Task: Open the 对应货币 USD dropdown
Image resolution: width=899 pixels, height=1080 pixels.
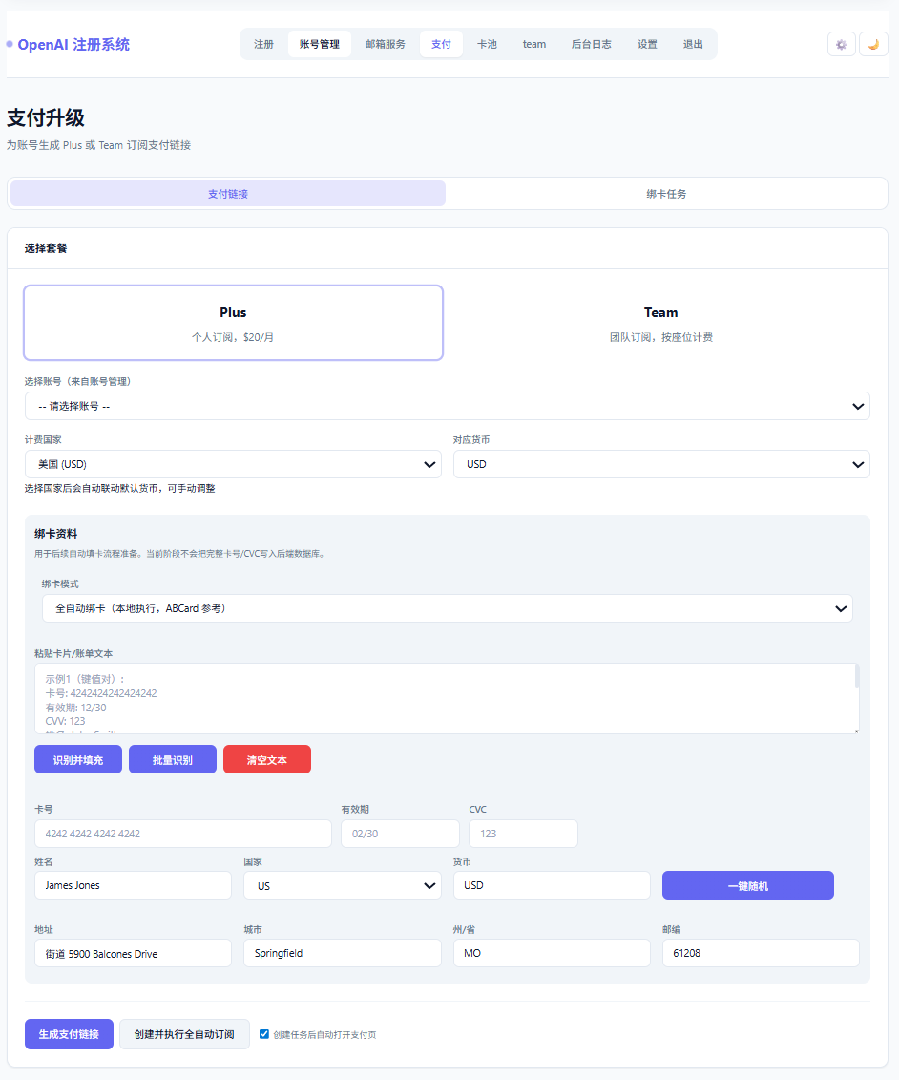Action: pyautogui.click(x=660, y=464)
